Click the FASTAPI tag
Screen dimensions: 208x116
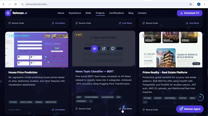158,98
